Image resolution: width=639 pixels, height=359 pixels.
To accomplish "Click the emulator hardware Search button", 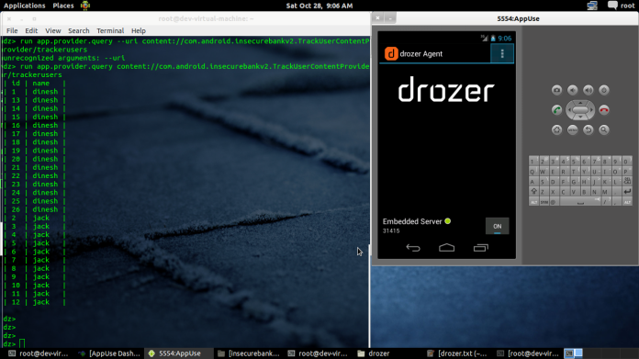I will point(604,130).
